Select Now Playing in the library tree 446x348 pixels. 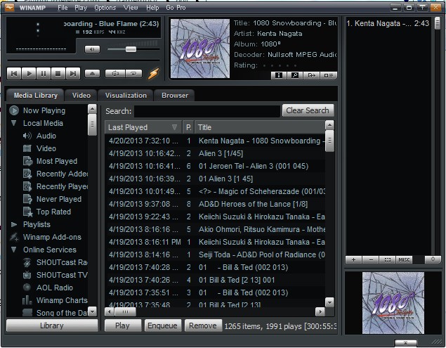(44, 110)
